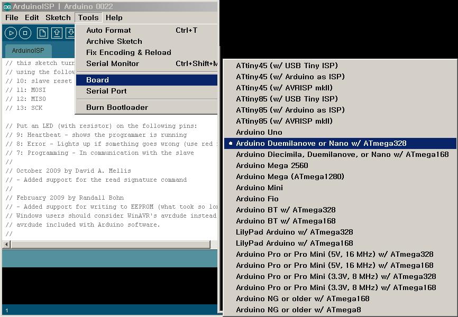The height and width of the screenshot is (317, 458).
Task: Select ATtiny85 (w/ Arduino as ISP) board
Action: point(340,110)
